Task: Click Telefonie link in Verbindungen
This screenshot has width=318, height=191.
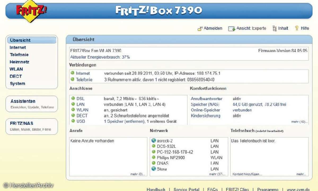Action: pos(84,79)
